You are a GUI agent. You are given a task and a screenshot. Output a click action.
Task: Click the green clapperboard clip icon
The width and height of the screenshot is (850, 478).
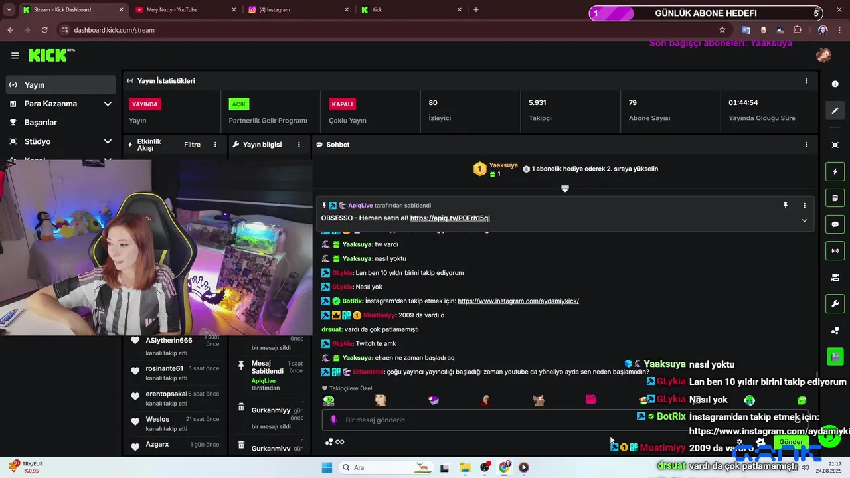click(x=835, y=357)
